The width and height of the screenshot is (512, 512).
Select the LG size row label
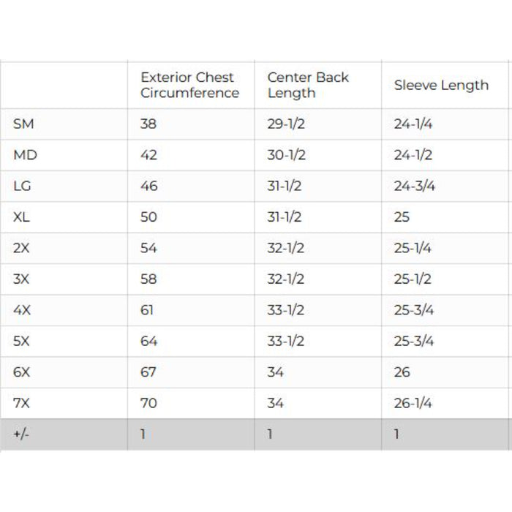point(23,186)
